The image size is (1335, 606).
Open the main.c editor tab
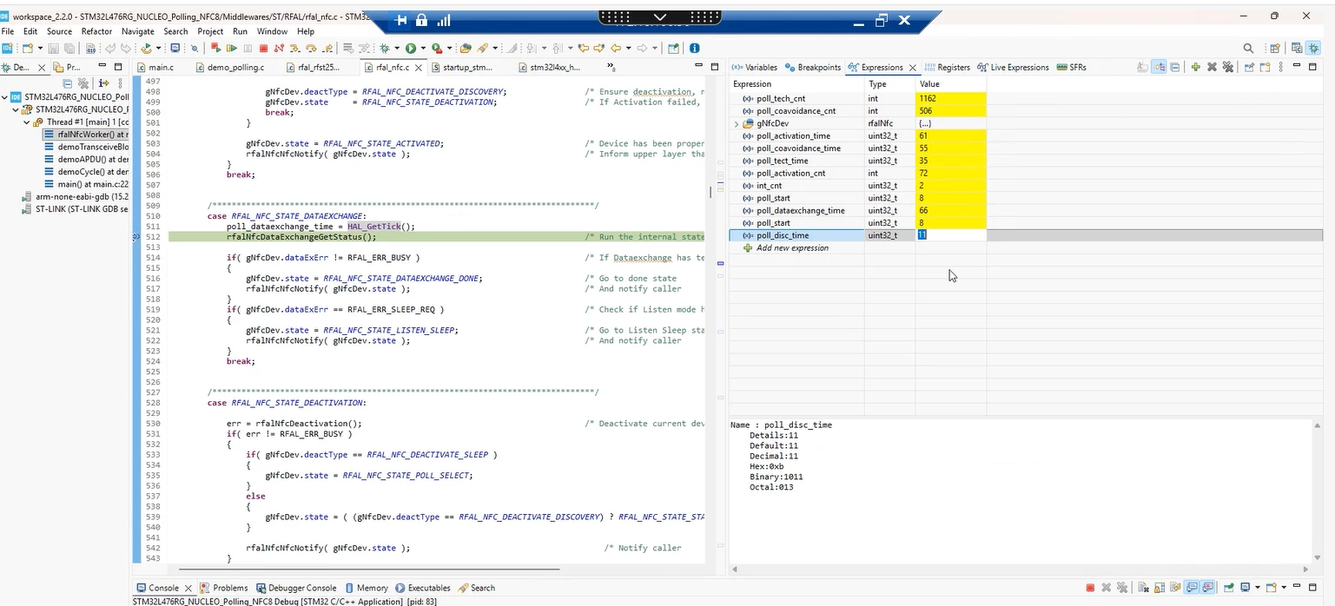coord(155,67)
